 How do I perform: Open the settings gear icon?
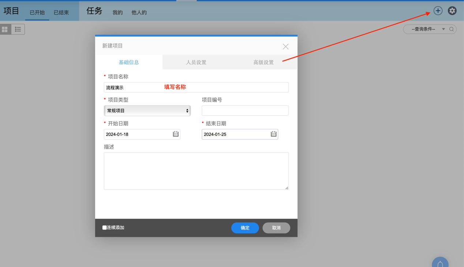(452, 11)
